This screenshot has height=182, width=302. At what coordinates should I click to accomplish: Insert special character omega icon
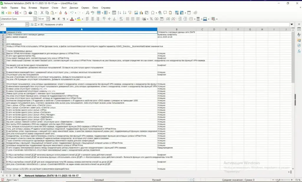coord(153,13)
